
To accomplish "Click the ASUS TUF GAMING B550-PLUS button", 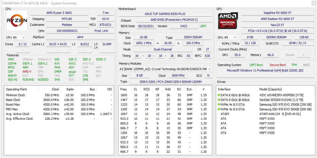I will 165,14.
